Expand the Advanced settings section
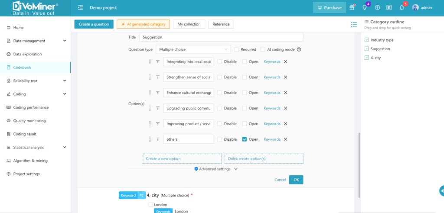The height and width of the screenshot is (213, 444). click(x=216, y=169)
